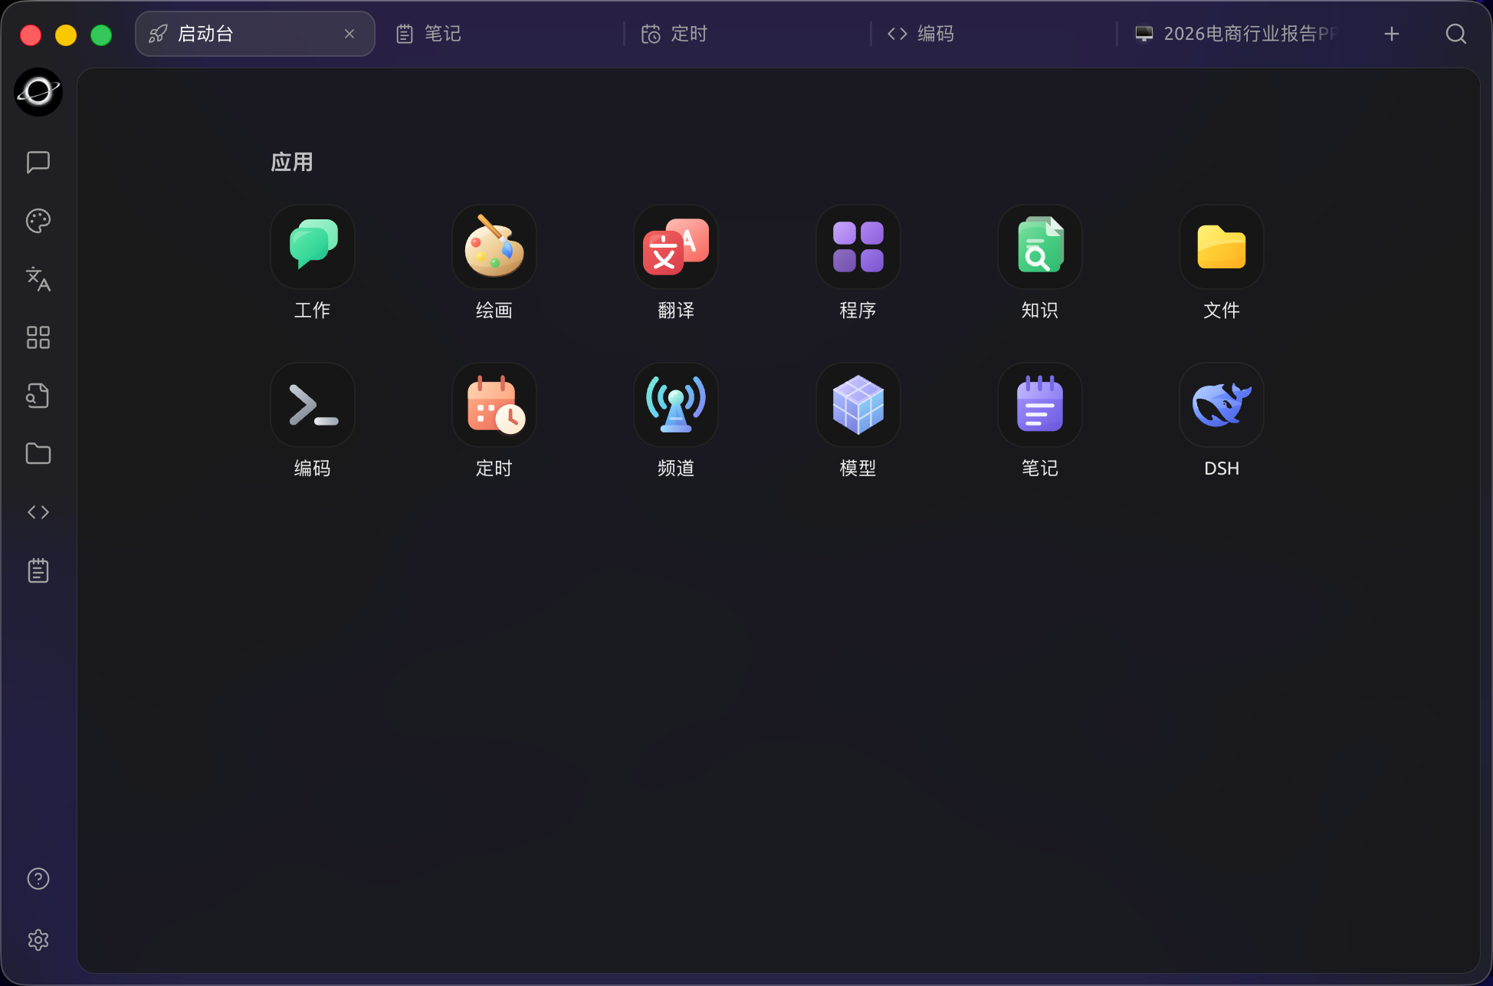Switch to the 2026电商行业报告 tab
The height and width of the screenshot is (986, 1493).
point(1240,34)
